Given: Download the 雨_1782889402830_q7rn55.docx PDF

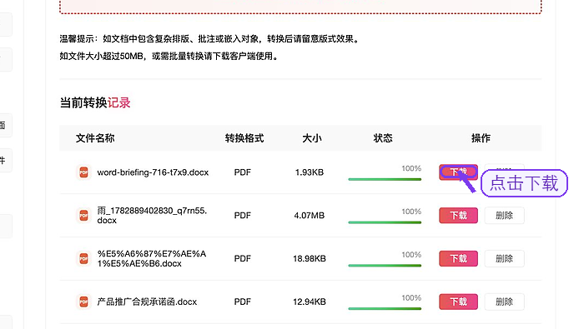Looking at the screenshot, I should click(458, 215).
